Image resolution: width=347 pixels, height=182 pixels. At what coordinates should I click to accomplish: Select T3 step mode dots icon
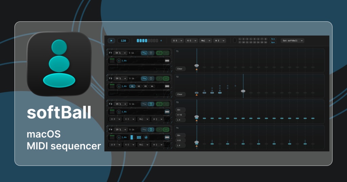[144, 104]
